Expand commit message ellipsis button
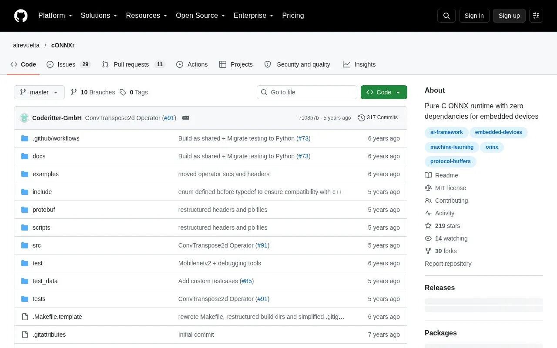Viewport: 557px width, 348px height. pos(186,118)
